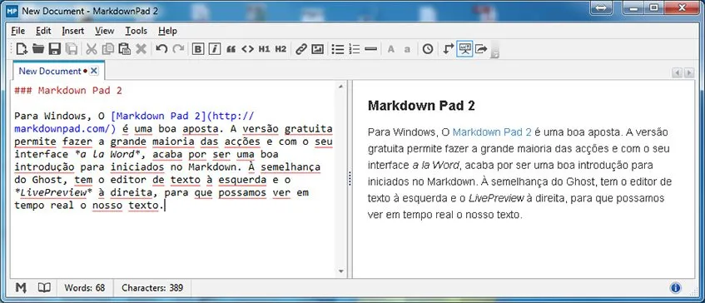Apply Heading 2 with the H2 icon

click(x=281, y=49)
